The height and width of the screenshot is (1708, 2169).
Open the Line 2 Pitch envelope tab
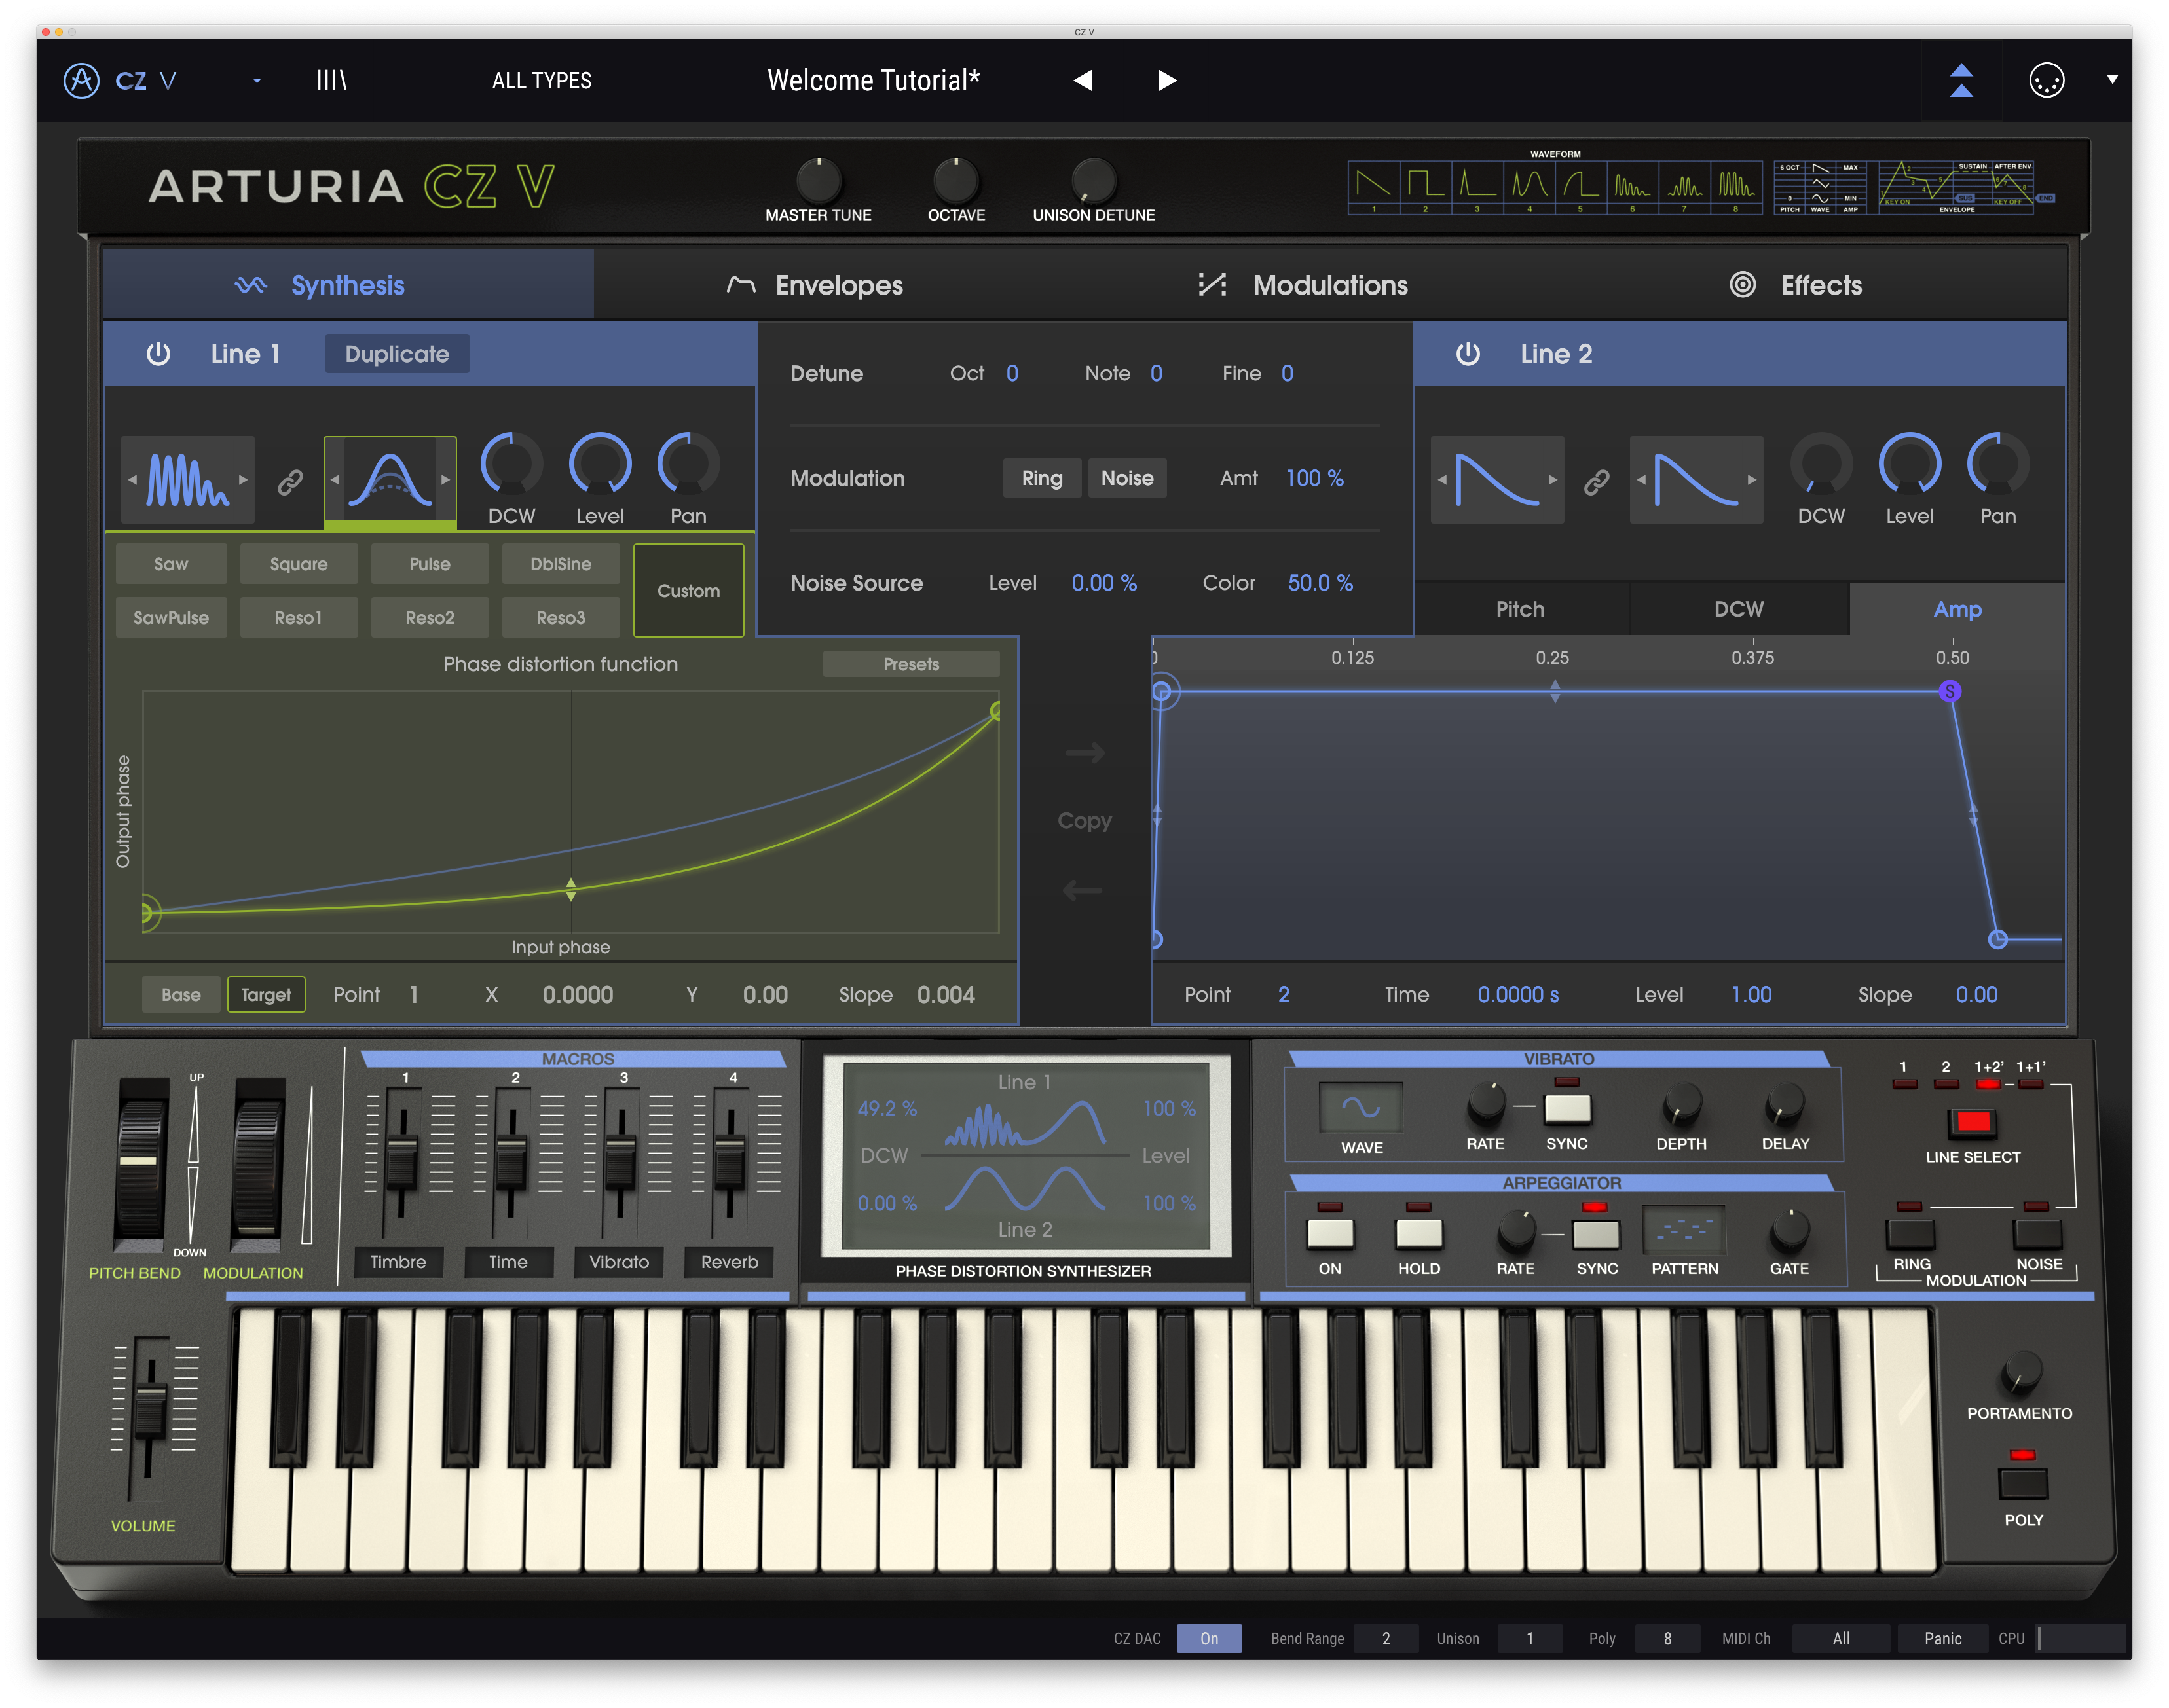(1520, 609)
